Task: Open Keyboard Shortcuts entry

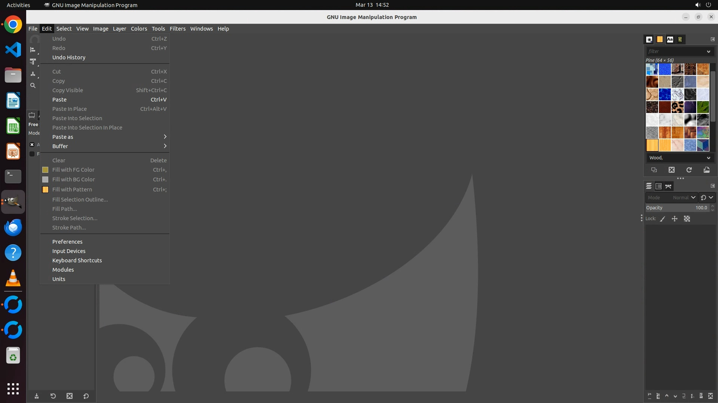Action: pos(77,260)
